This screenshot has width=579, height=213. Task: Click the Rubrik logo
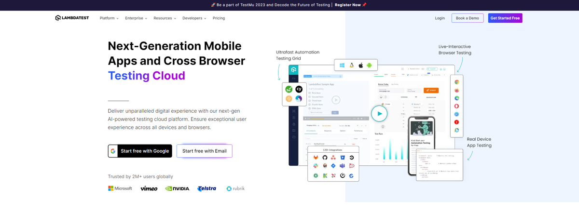click(x=235, y=188)
